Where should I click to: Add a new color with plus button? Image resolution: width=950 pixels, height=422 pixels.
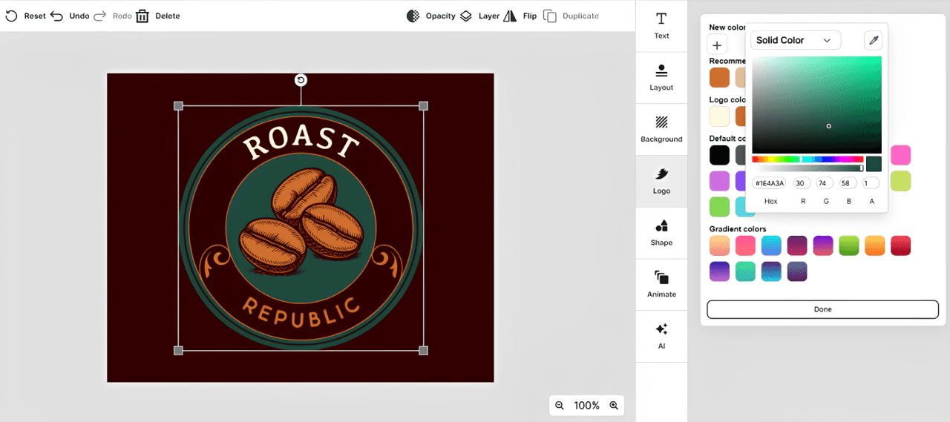pos(717,44)
